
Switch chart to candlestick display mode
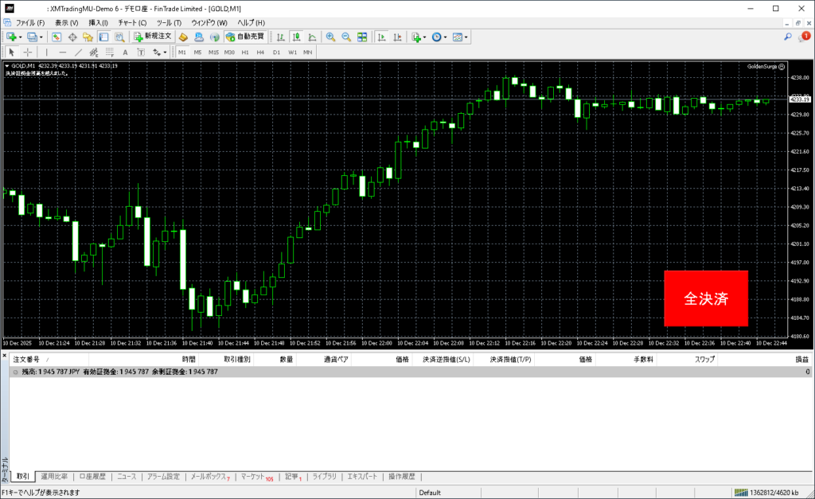click(x=296, y=37)
